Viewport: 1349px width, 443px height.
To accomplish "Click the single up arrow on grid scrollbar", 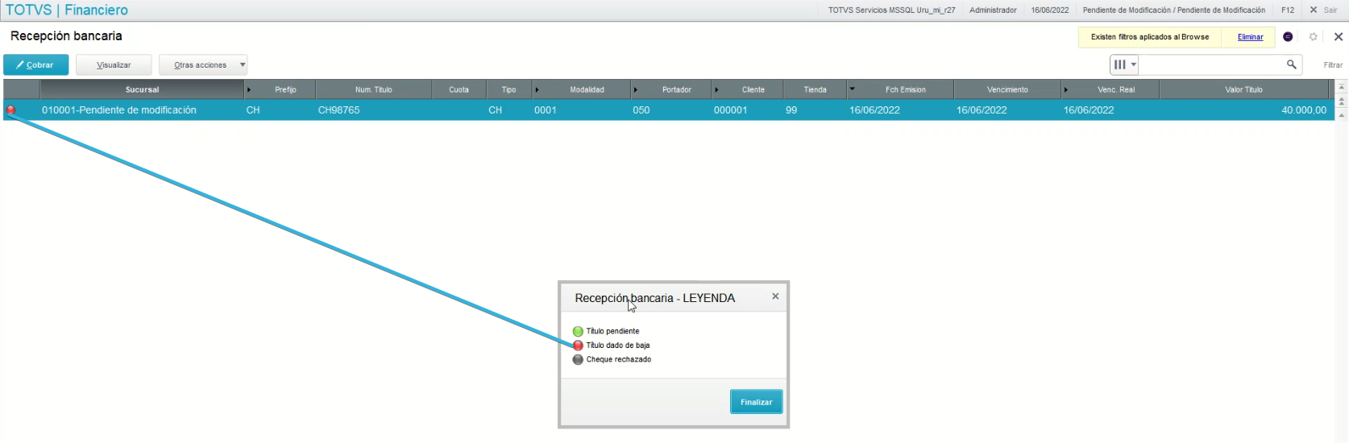I will [1342, 115].
